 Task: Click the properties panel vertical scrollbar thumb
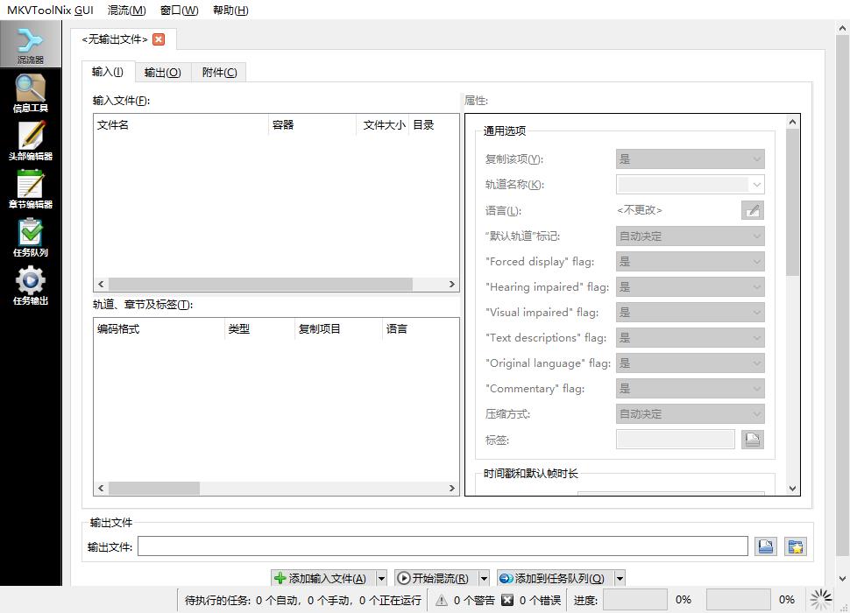point(792,202)
